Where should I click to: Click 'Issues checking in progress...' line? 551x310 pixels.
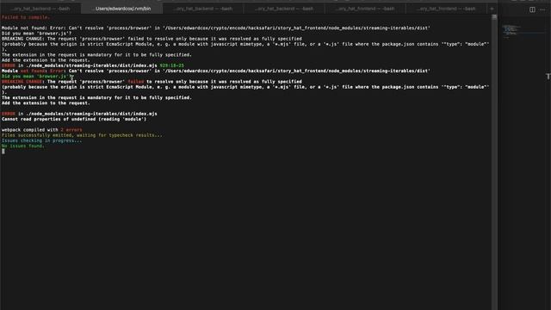click(x=41, y=140)
